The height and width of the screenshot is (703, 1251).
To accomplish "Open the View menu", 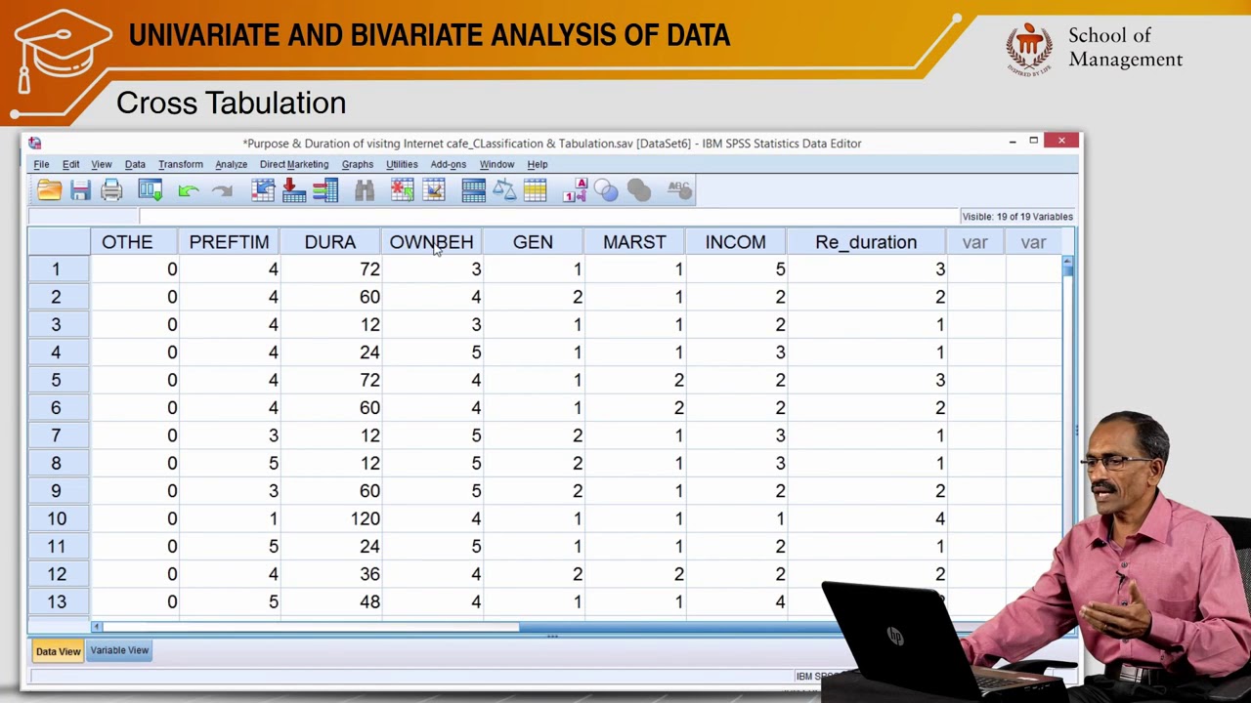I will tap(102, 164).
